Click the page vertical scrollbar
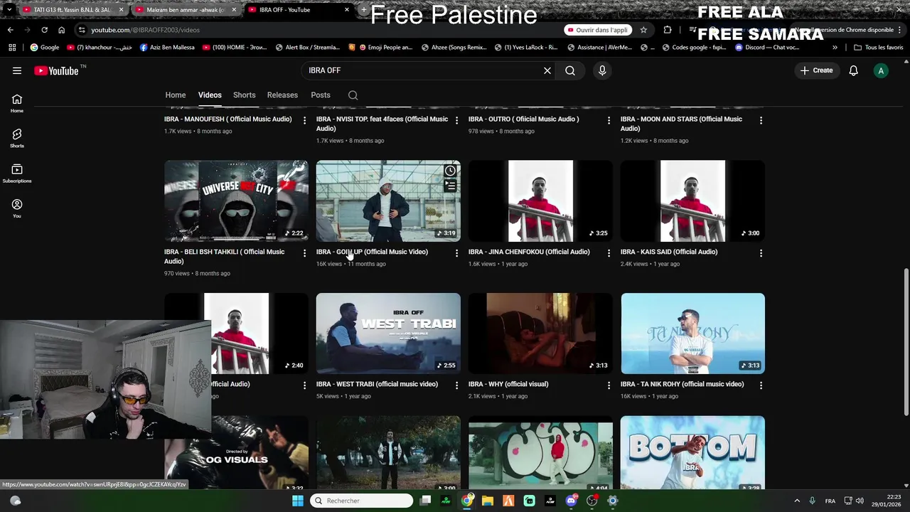910x512 pixels. (x=906, y=341)
